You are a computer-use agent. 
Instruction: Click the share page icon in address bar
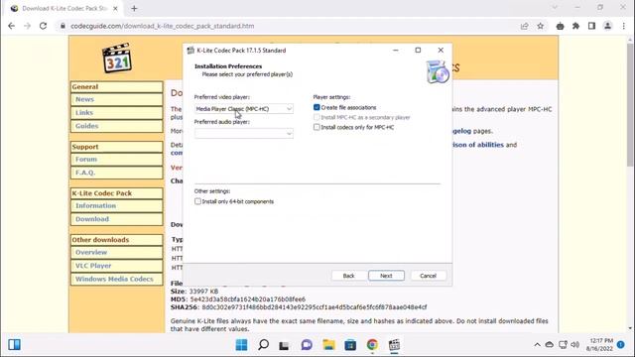525,26
